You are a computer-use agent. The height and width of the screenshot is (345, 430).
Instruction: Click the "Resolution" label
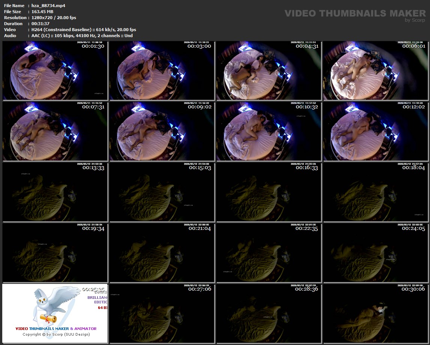pos(15,18)
